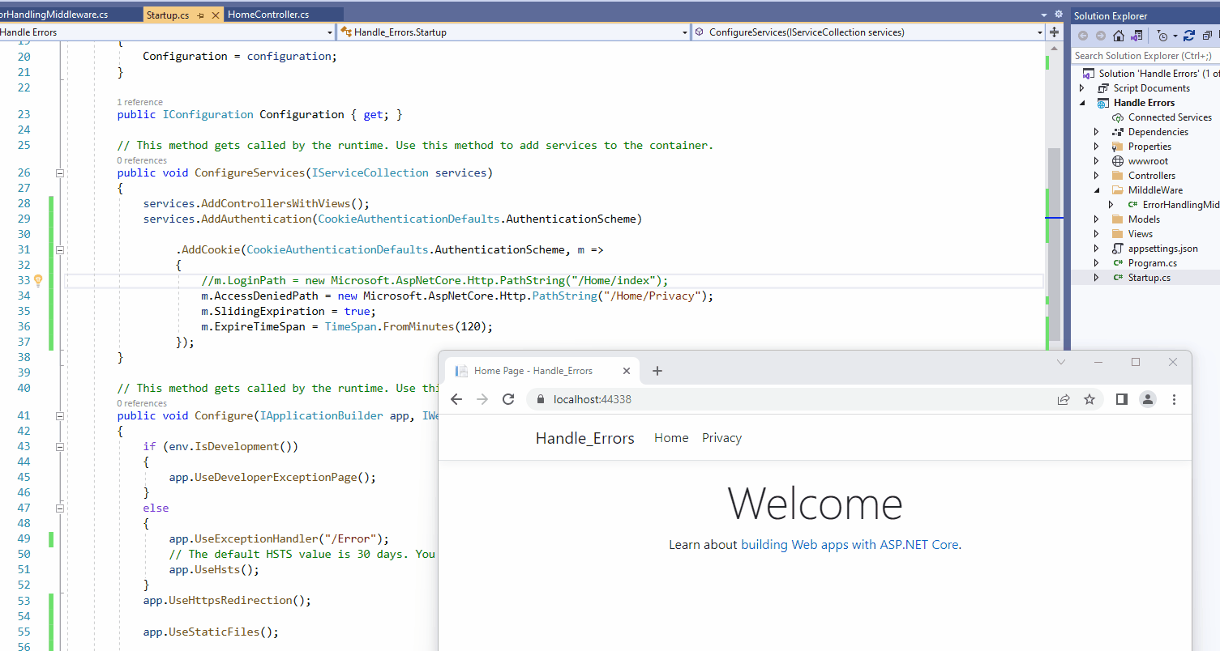Click '0 references' CodeLens above ConfigureServices
1220x651 pixels.
142,160
